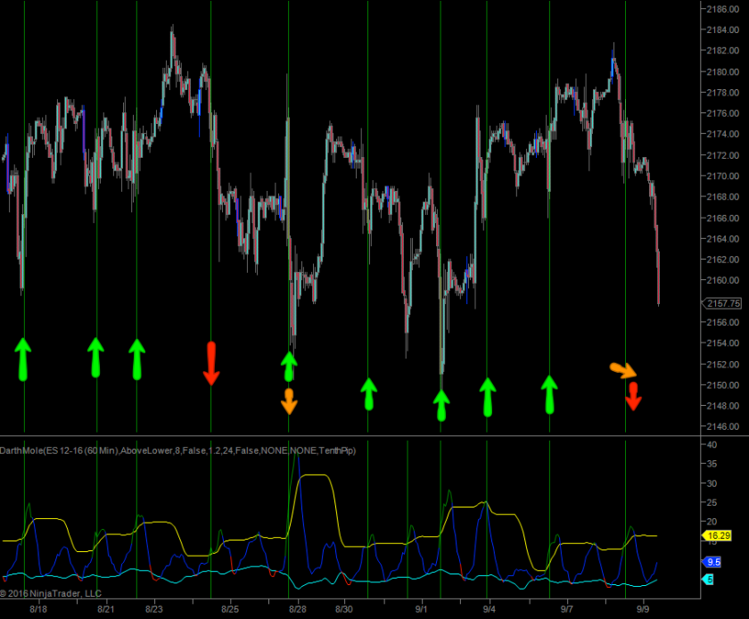Click the 2176.00 price axis label
749x619 pixels.
pyautogui.click(x=723, y=113)
